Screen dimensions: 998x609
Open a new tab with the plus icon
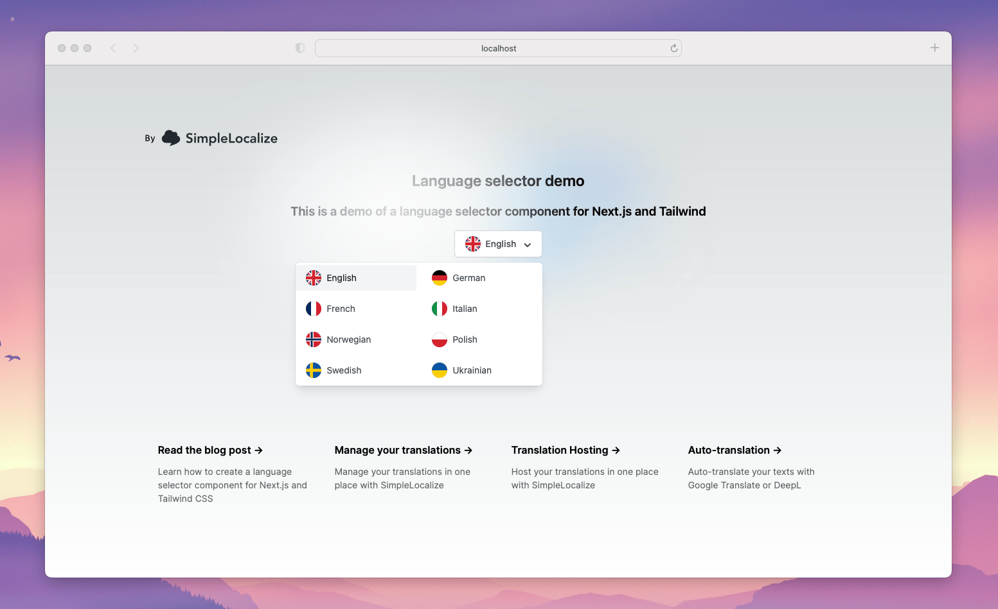[935, 47]
